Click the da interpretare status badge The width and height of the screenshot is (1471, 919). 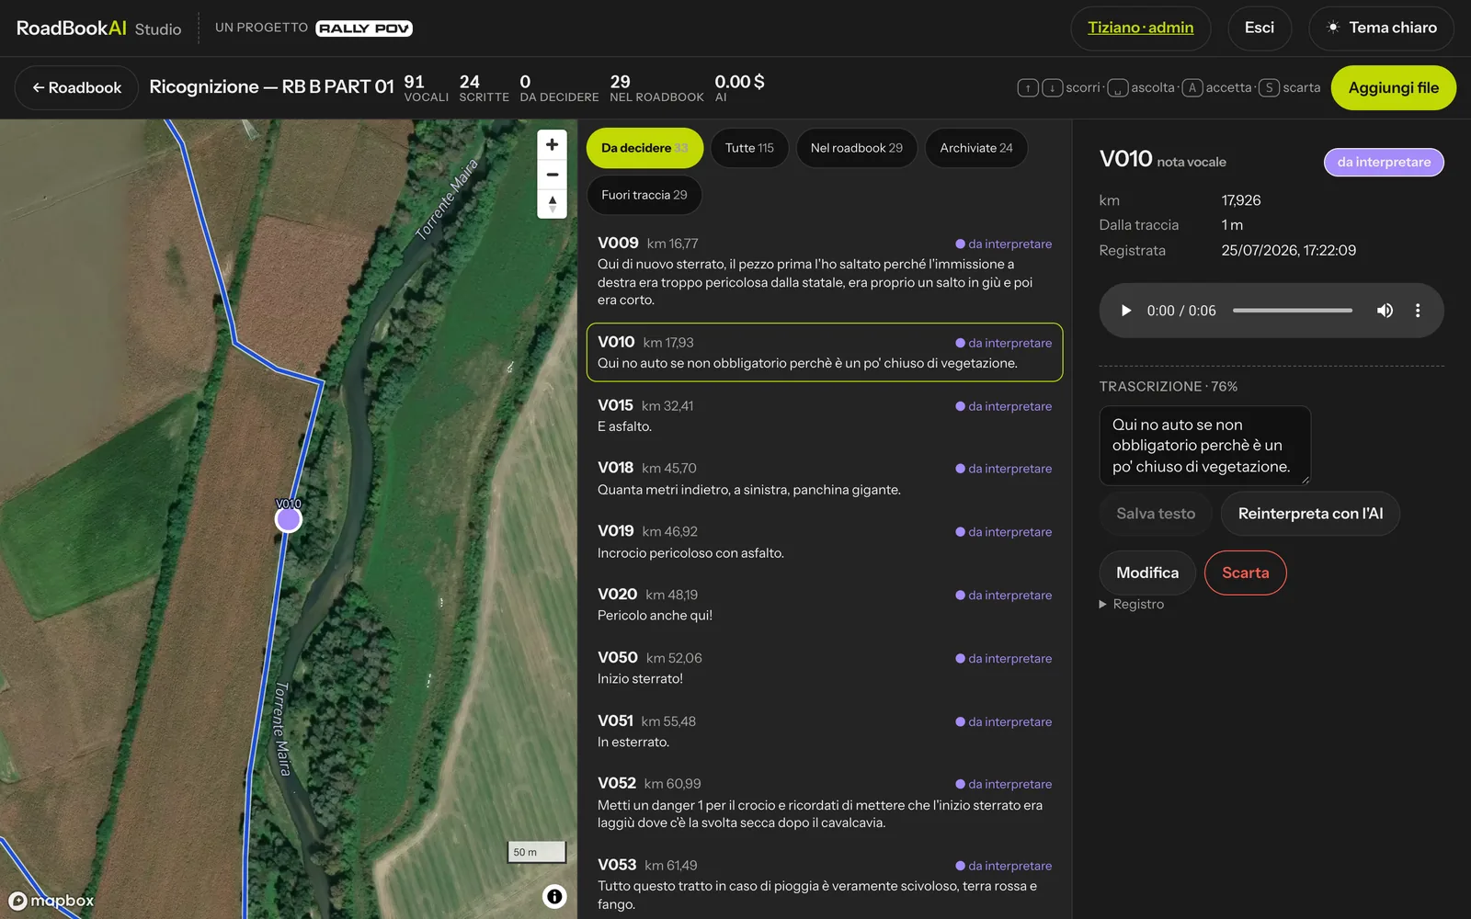point(1384,162)
